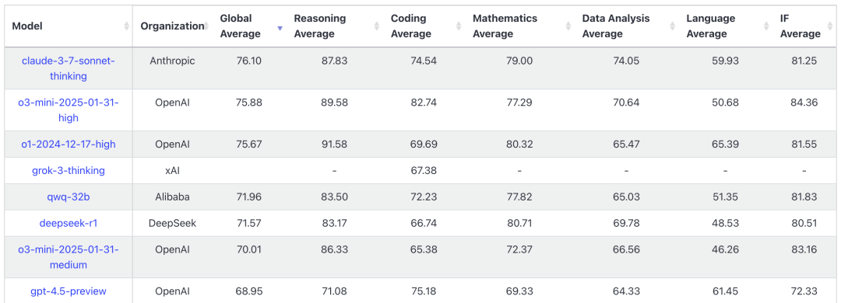Visit the qwq-32b model link
The image size is (841, 303).
[68, 197]
